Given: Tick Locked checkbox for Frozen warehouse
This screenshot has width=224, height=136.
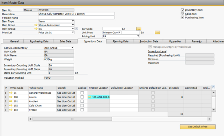Looking at the screenshot, I should pyautogui.click(x=82, y=110).
